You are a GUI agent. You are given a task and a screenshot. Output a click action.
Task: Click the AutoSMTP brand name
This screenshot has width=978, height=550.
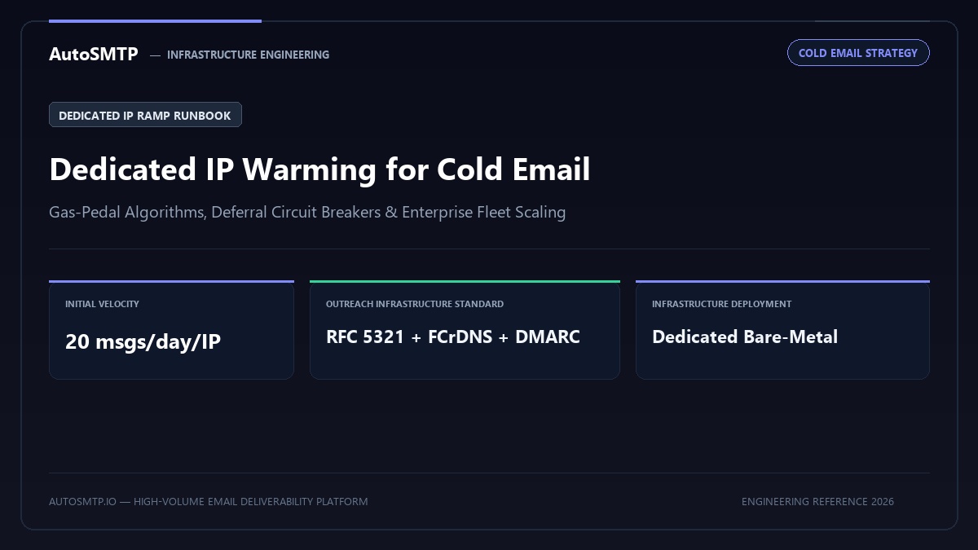click(94, 55)
